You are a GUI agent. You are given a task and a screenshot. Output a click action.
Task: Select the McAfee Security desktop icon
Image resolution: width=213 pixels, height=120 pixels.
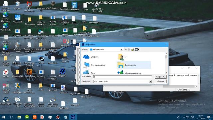[29, 7]
